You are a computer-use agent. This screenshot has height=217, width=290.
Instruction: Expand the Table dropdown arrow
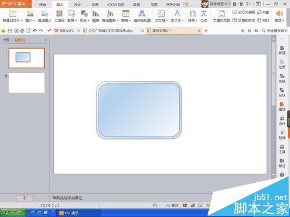point(130,20)
